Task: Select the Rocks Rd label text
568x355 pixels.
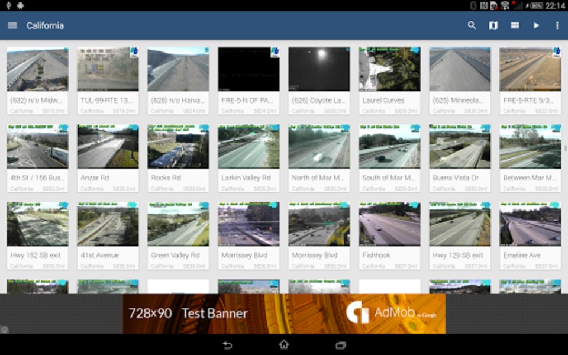Action: click(166, 178)
